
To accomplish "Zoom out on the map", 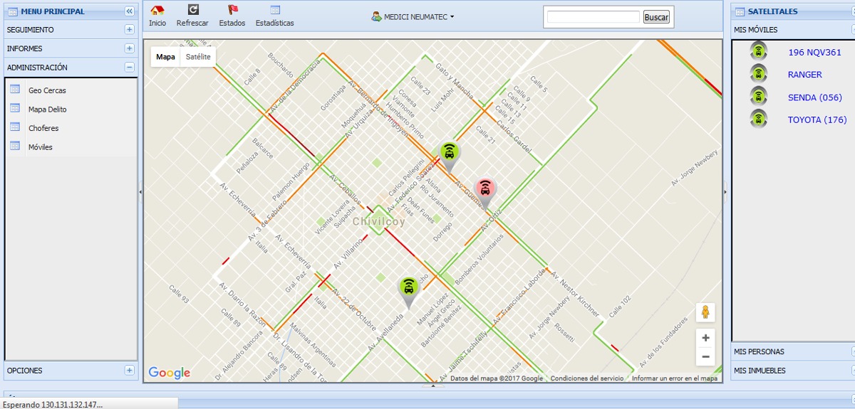I will click(705, 356).
